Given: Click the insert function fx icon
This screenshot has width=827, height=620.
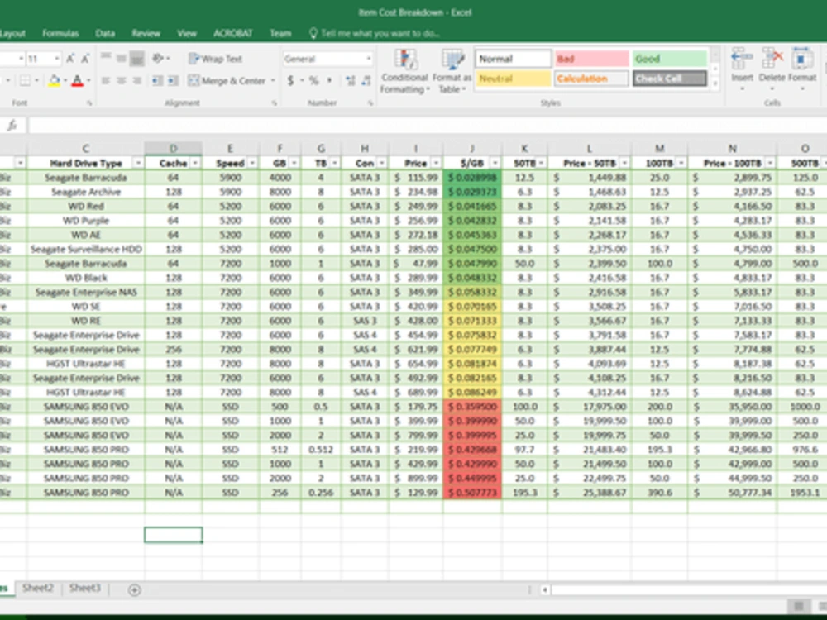Looking at the screenshot, I should click(x=12, y=126).
